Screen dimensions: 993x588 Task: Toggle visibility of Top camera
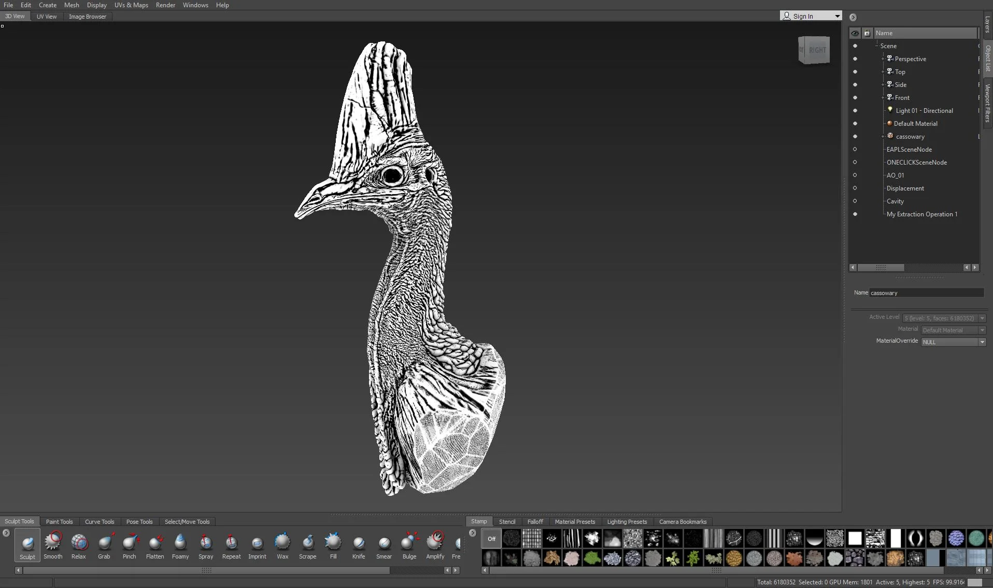point(855,71)
